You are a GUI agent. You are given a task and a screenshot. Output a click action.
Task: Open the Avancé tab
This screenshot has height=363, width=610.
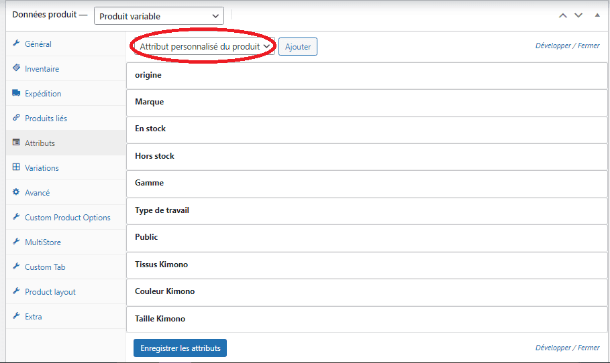(66, 193)
